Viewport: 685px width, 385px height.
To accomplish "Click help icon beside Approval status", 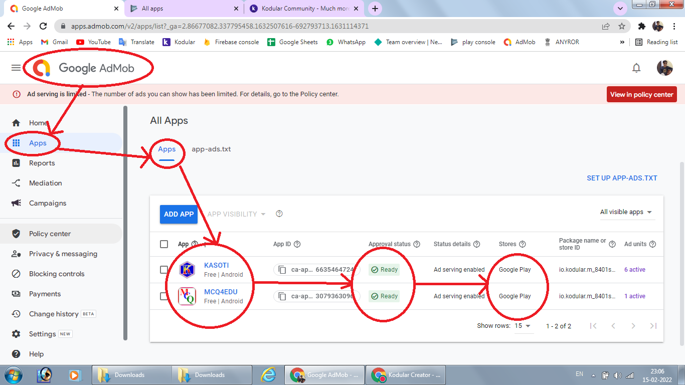I will (416, 244).
